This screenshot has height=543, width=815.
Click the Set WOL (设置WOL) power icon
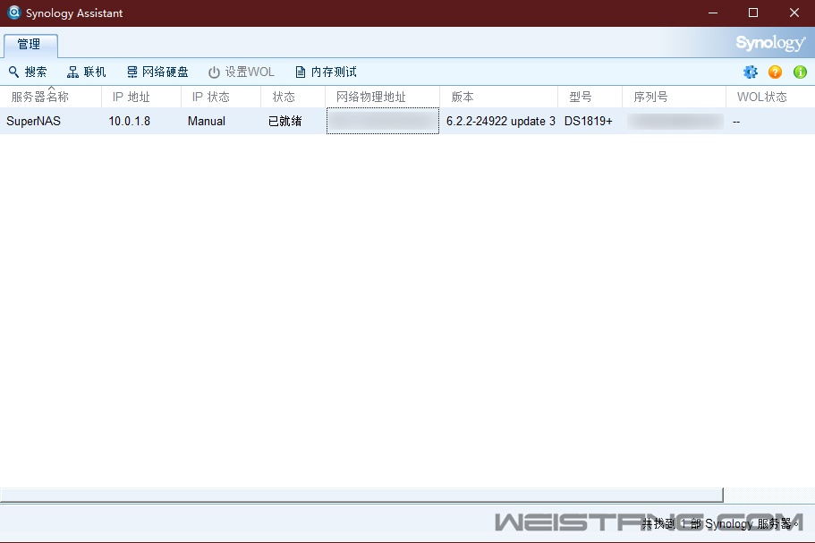tap(214, 72)
